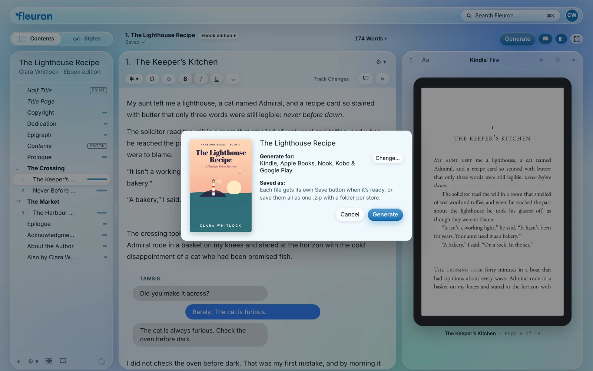593x371 pixels.
Task: Click the open book icon in sidebar
Action: coord(63,361)
